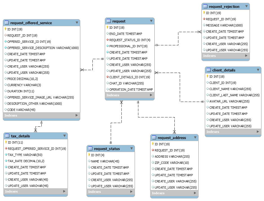Expand Indexes section of request table
This screenshot has width=264, height=201.
coord(151,95)
